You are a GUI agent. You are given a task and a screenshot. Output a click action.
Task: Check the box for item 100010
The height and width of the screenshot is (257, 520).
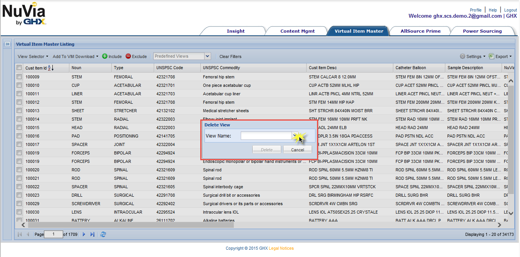19,85
